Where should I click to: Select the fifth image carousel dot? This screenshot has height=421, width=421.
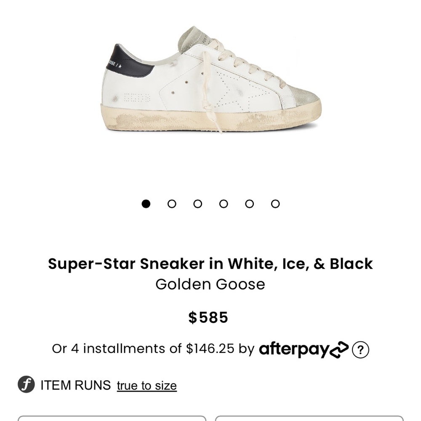(x=249, y=203)
